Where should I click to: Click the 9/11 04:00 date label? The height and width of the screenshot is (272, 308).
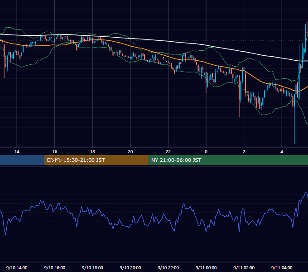(x=282, y=267)
